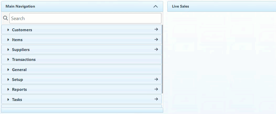Click the arrow icon on Setup row

point(156,79)
